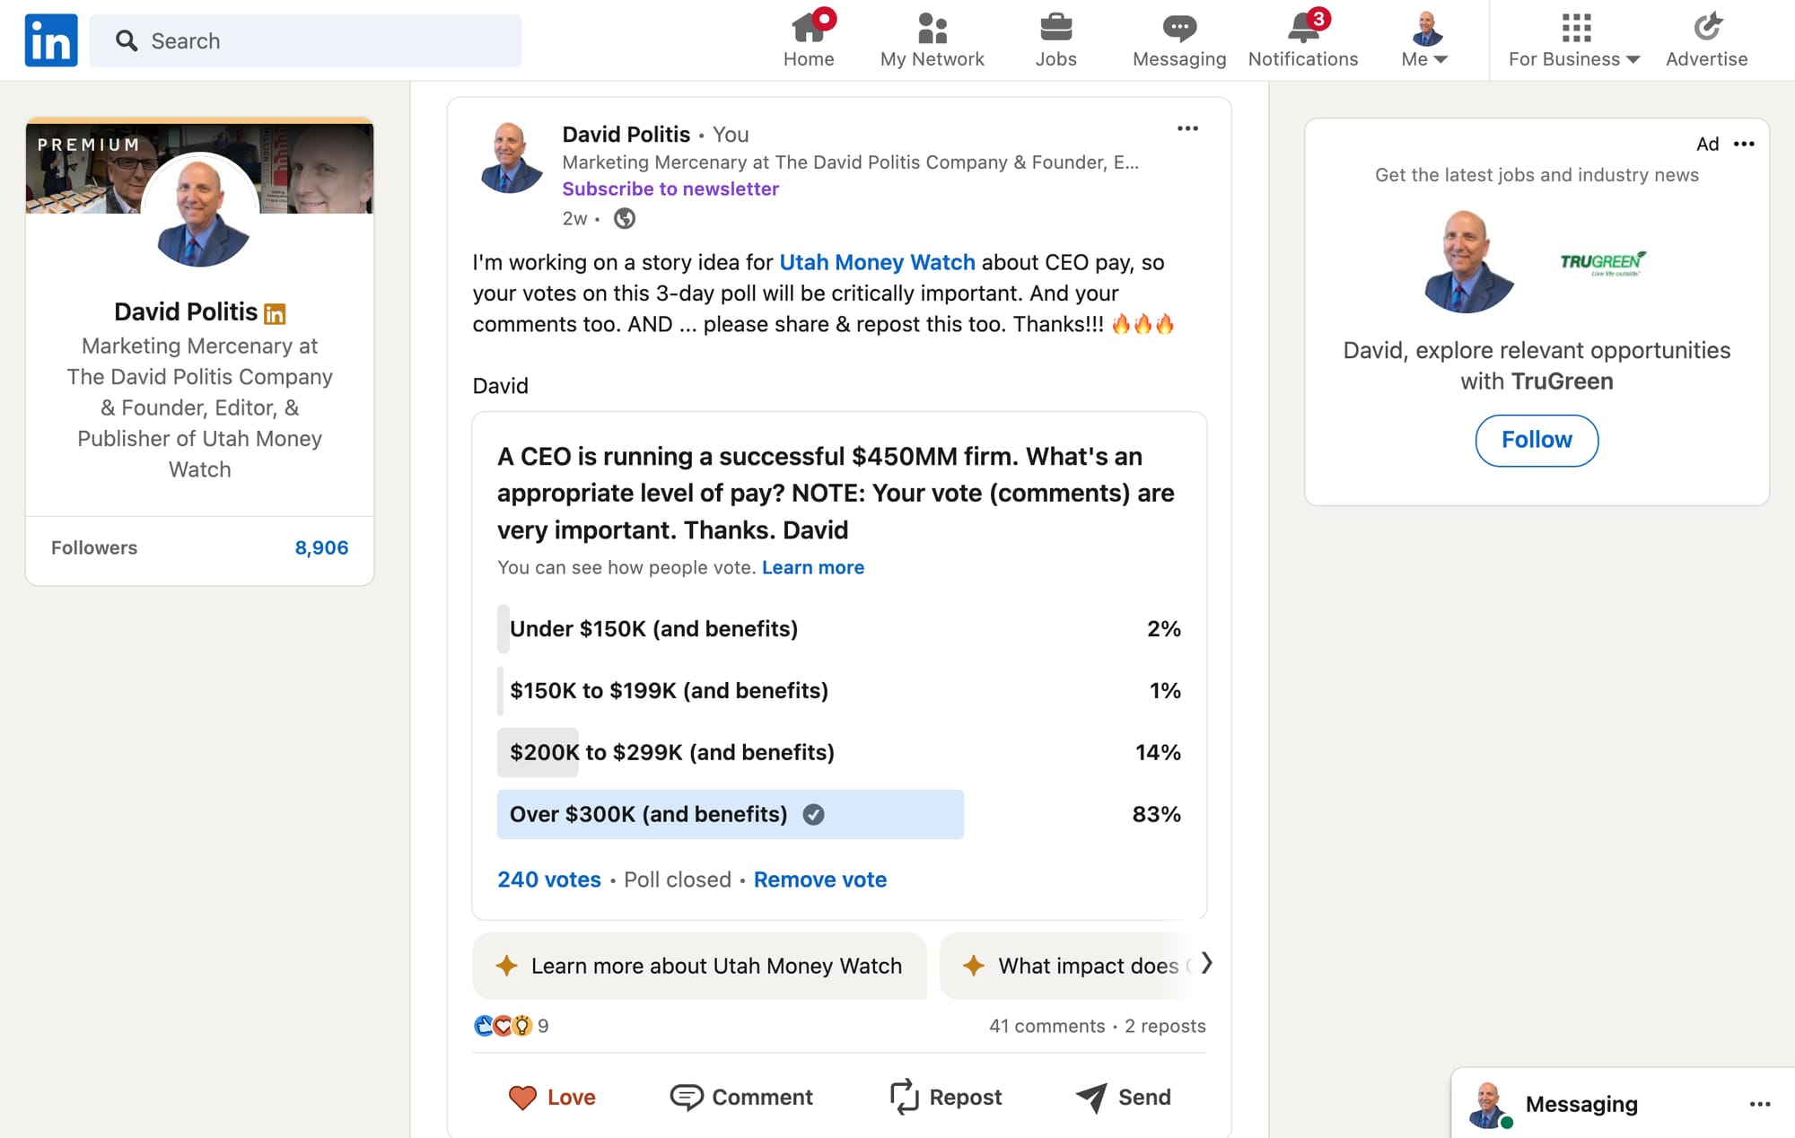Toggle the Love reaction on post
1795x1138 pixels.
pos(552,1097)
